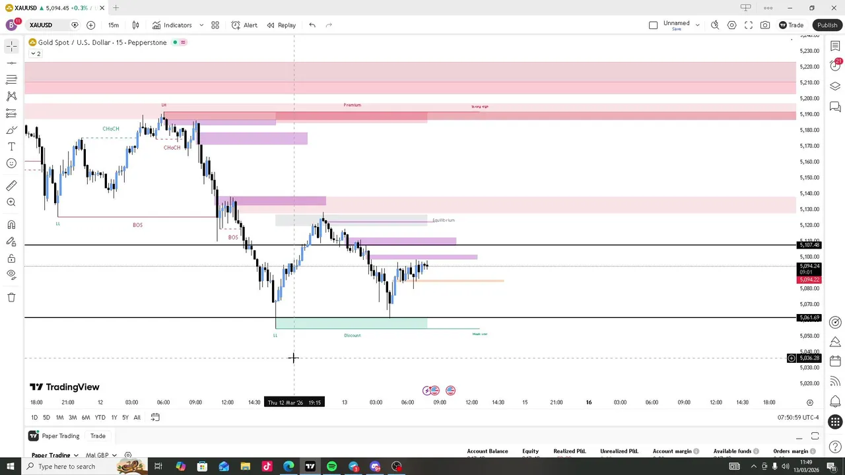The height and width of the screenshot is (475, 845).
Task: Toggle the layout setup square checkbox
Action: pyautogui.click(x=653, y=25)
